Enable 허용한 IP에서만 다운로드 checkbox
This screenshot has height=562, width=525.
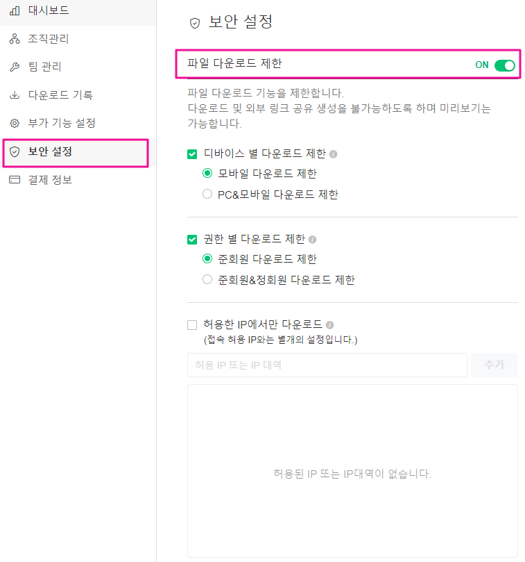point(193,324)
